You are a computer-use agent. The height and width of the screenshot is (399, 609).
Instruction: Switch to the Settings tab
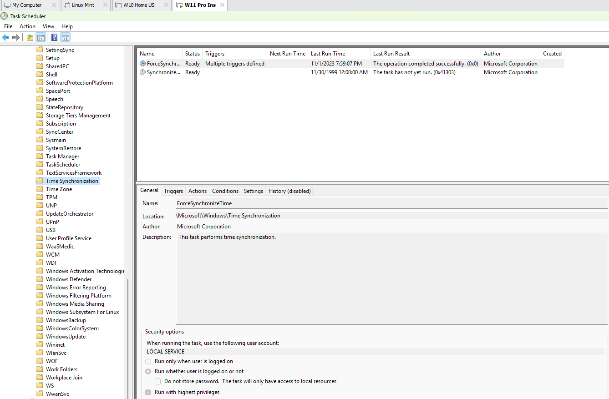click(x=254, y=191)
